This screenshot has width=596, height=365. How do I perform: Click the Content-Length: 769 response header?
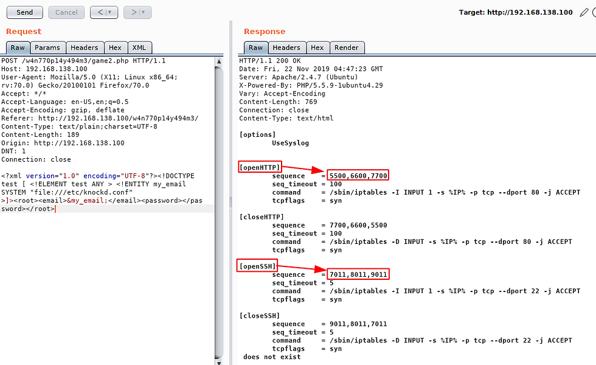pos(279,102)
